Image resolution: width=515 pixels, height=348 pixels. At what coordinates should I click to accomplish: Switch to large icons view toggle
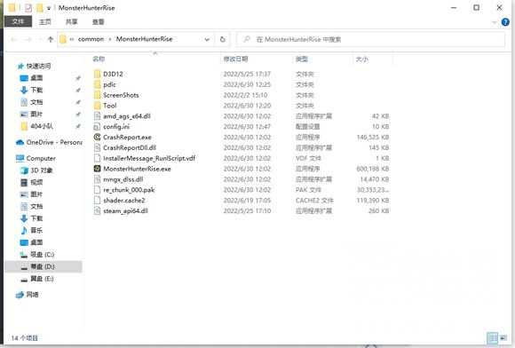tap(503, 338)
